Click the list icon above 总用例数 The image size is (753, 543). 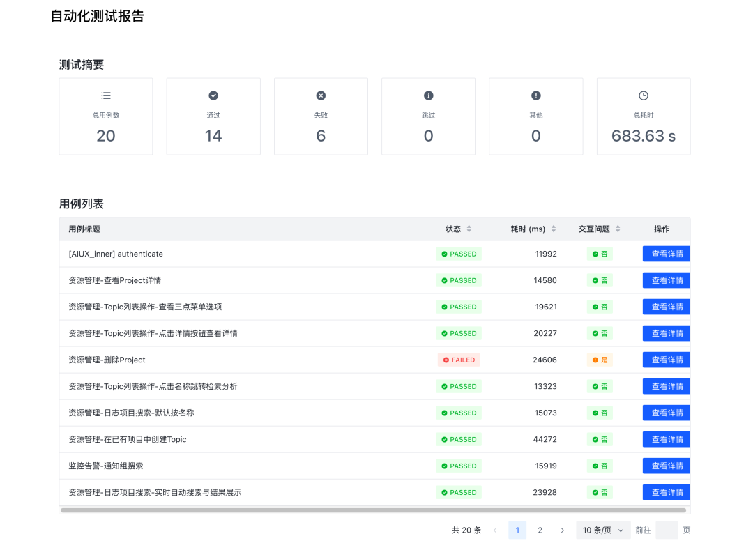pyautogui.click(x=106, y=95)
